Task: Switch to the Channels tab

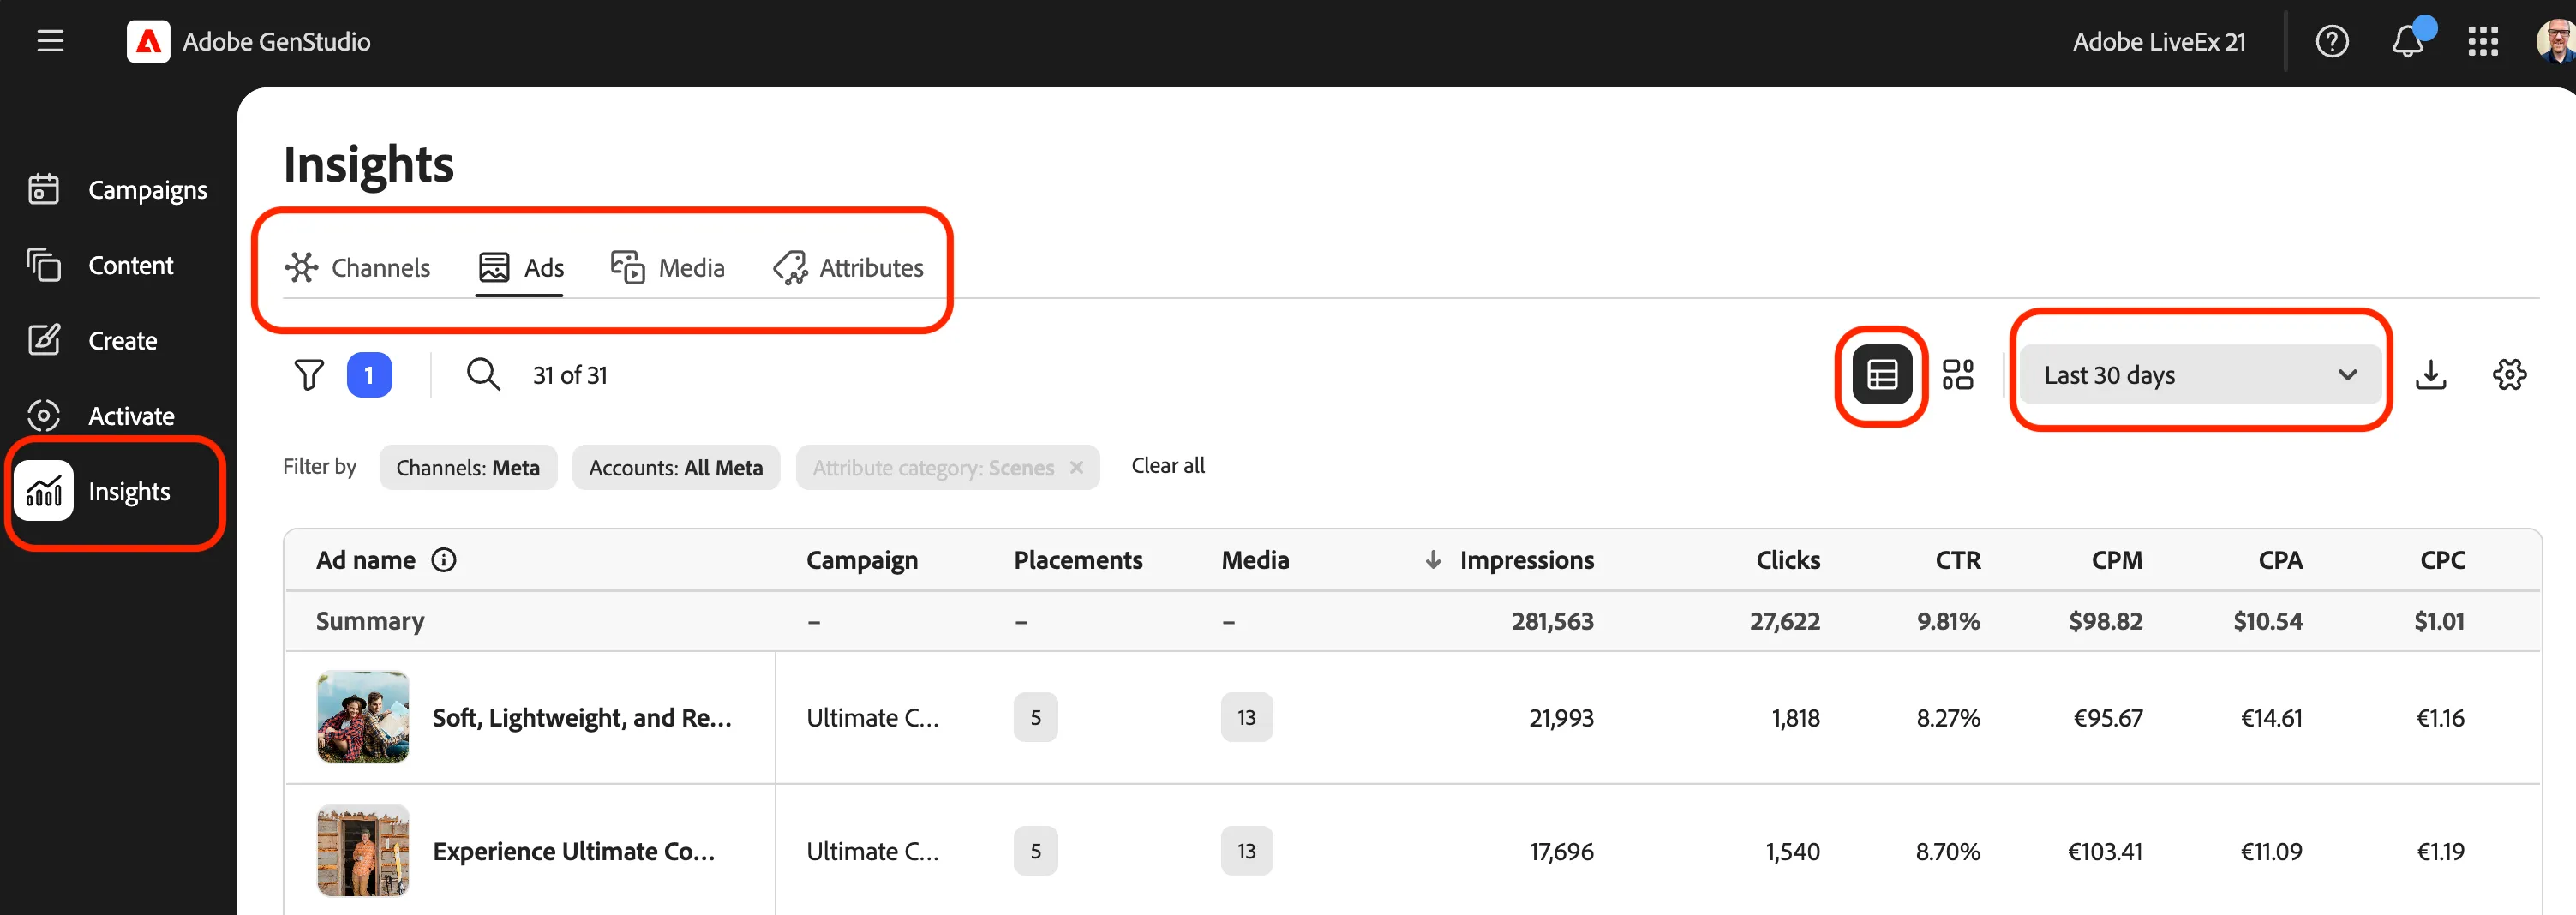Action: click(x=357, y=267)
